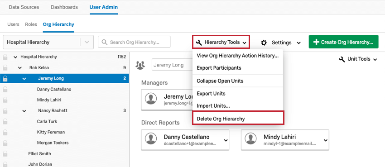Screen dimensions: 385x167
Task: Click the Direct Reports heading text
Action: pos(160,123)
